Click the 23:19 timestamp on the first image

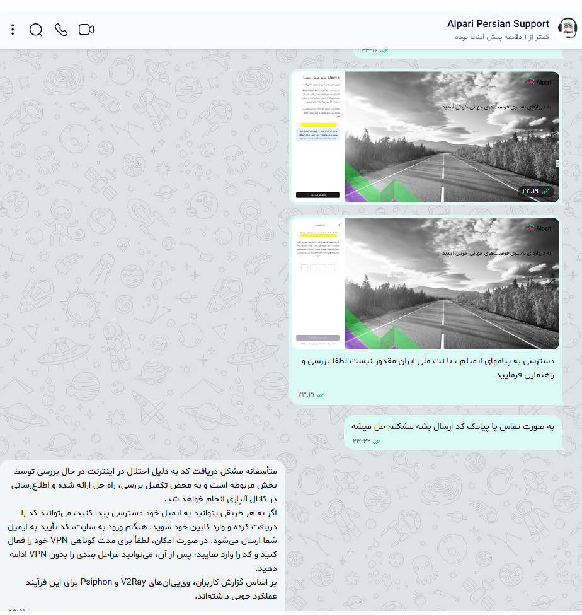point(530,191)
